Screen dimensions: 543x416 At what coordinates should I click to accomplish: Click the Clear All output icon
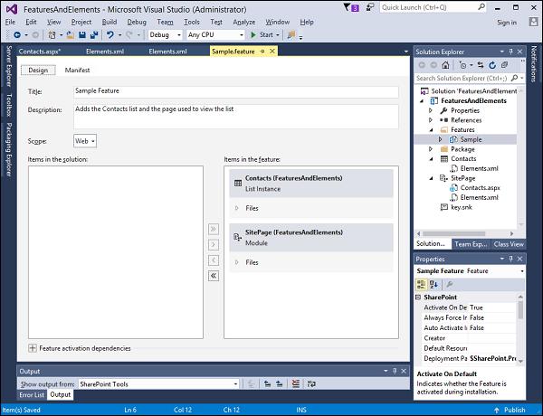pos(295,383)
